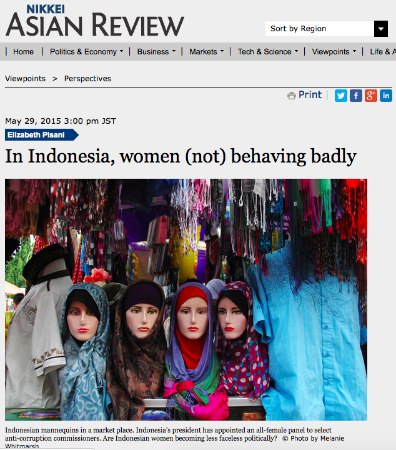The height and width of the screenshot is (450, 396).
Task: Click the printer icon
Action: click(x=291, y=96)
